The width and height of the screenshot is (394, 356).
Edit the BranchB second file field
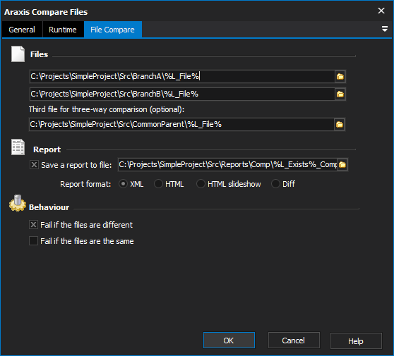tap(182, 94)
